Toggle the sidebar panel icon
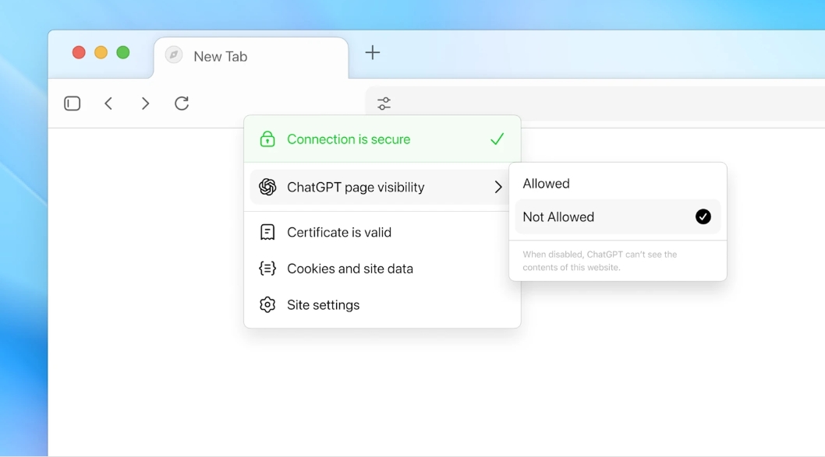The image size is (825, 457). [x=72, y=104]
